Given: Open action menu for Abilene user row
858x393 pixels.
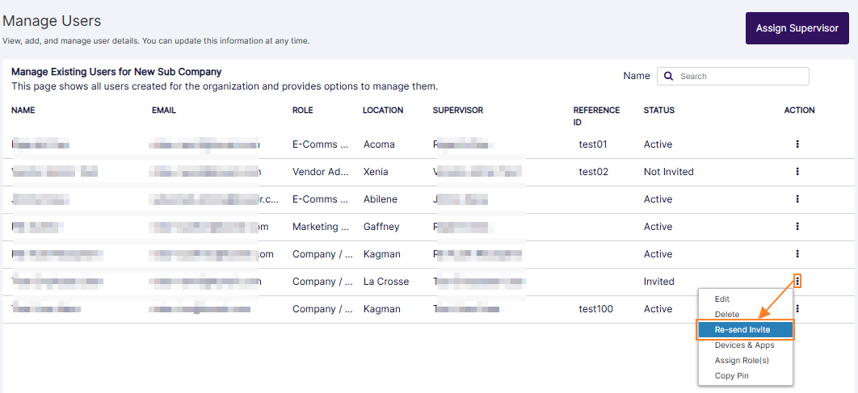Looking at the screenshot, I should (x=797, y=199).
